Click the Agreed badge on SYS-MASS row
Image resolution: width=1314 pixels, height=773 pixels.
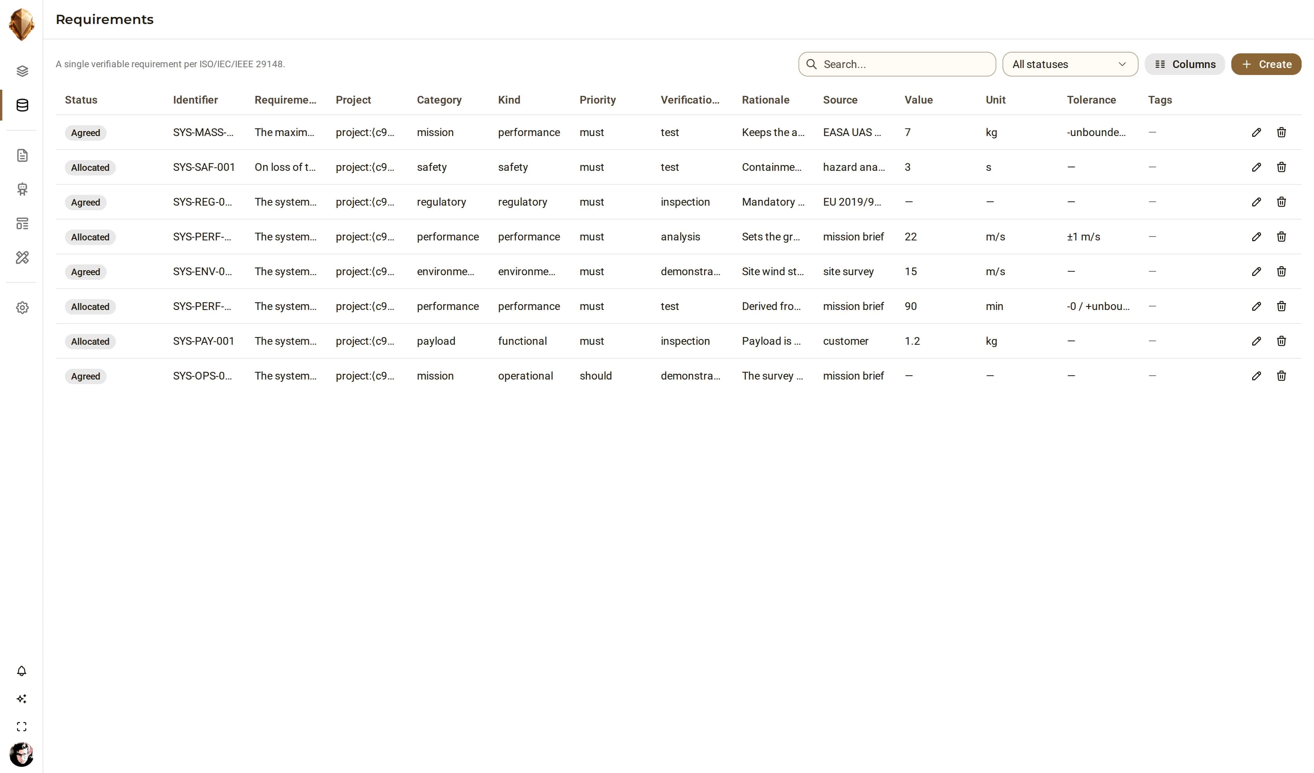pos(85,133)
